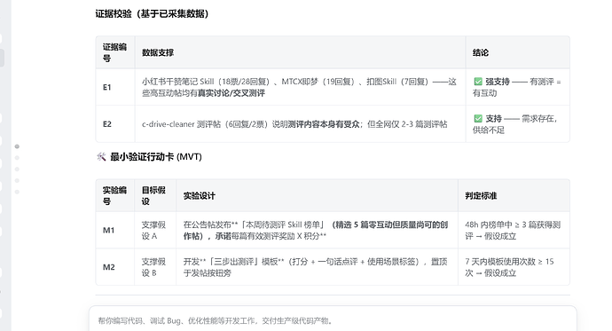Click the column header 数据支撑
The height and width of the screenshot is (331, 612).
pos(158,52)
